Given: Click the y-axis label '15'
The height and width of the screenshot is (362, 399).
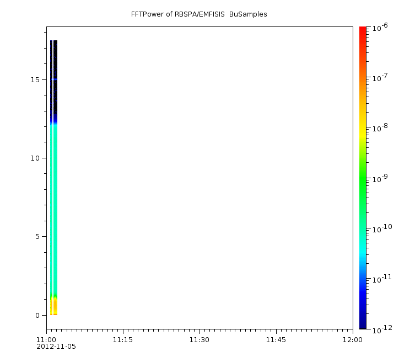Looking at the screenshot, I should (35, 79).
